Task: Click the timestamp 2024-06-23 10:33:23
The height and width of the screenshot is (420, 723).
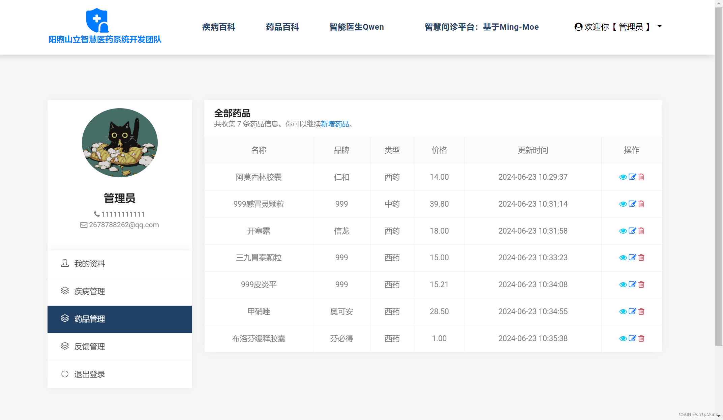Action: coord(533,258)
